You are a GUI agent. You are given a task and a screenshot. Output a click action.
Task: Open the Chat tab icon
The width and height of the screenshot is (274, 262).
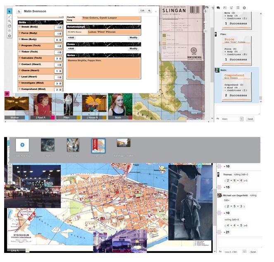click(x=218, y=8)
